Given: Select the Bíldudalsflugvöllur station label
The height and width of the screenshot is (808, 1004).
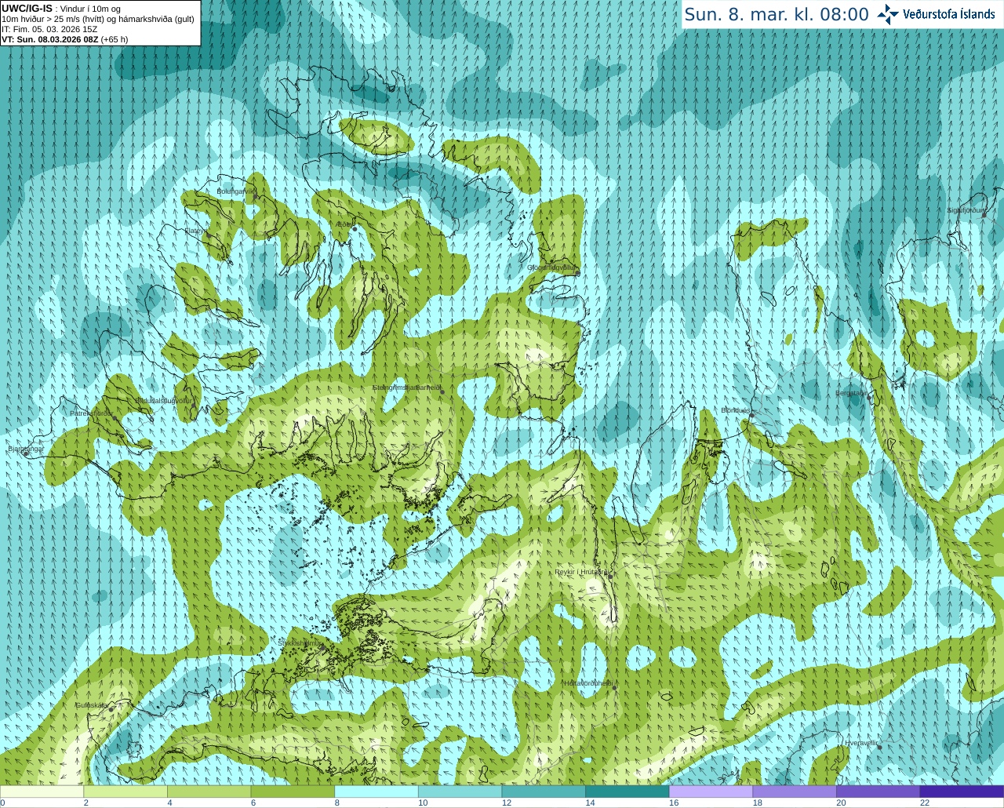Looking at the screenshot, I should (163, 400).
